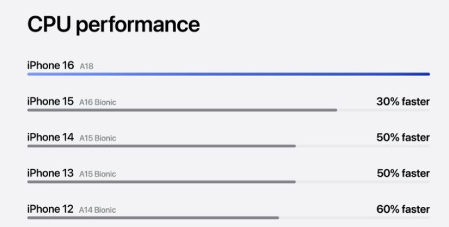Click the 30% faster text
The image size is (449, 227).
(403, 102)
